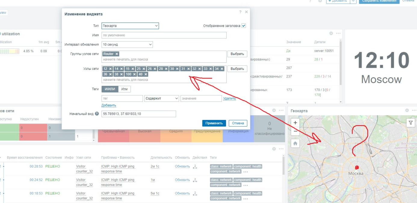Open the Геокарта filter funnel

click(410, 123)
